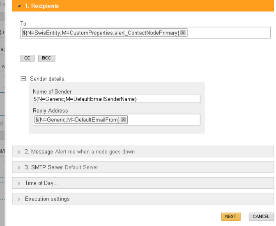Click the triangle arrow beside 1. Recipients

19,6
